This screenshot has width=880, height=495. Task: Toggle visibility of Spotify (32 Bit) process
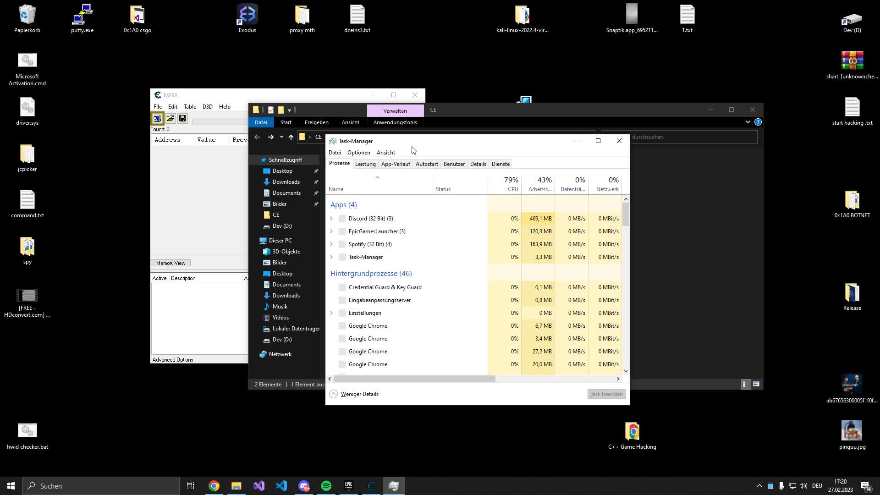[331, 243]
